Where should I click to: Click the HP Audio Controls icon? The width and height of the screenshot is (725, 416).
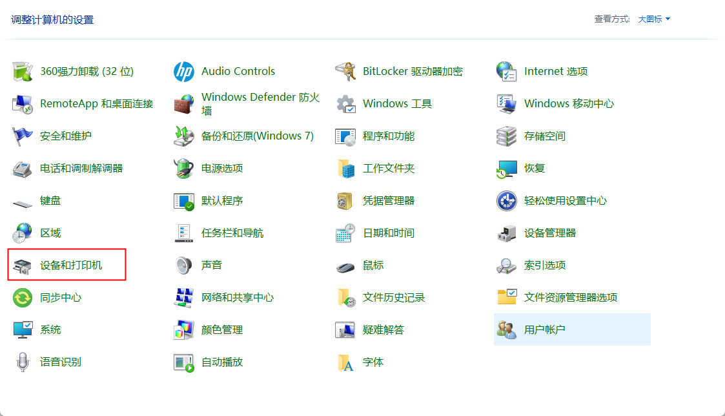tap(183, 71)
